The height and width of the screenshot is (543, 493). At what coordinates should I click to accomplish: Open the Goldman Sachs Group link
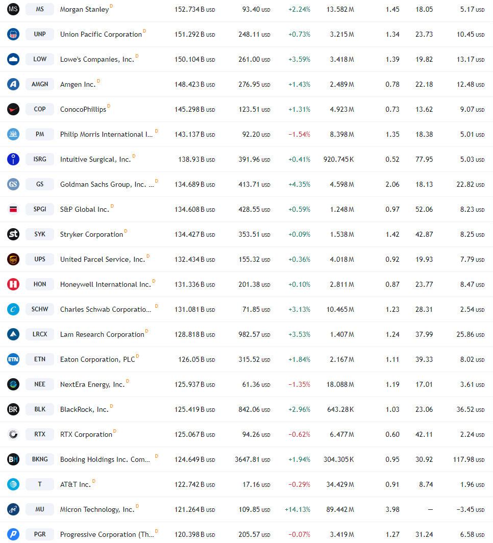107,184
